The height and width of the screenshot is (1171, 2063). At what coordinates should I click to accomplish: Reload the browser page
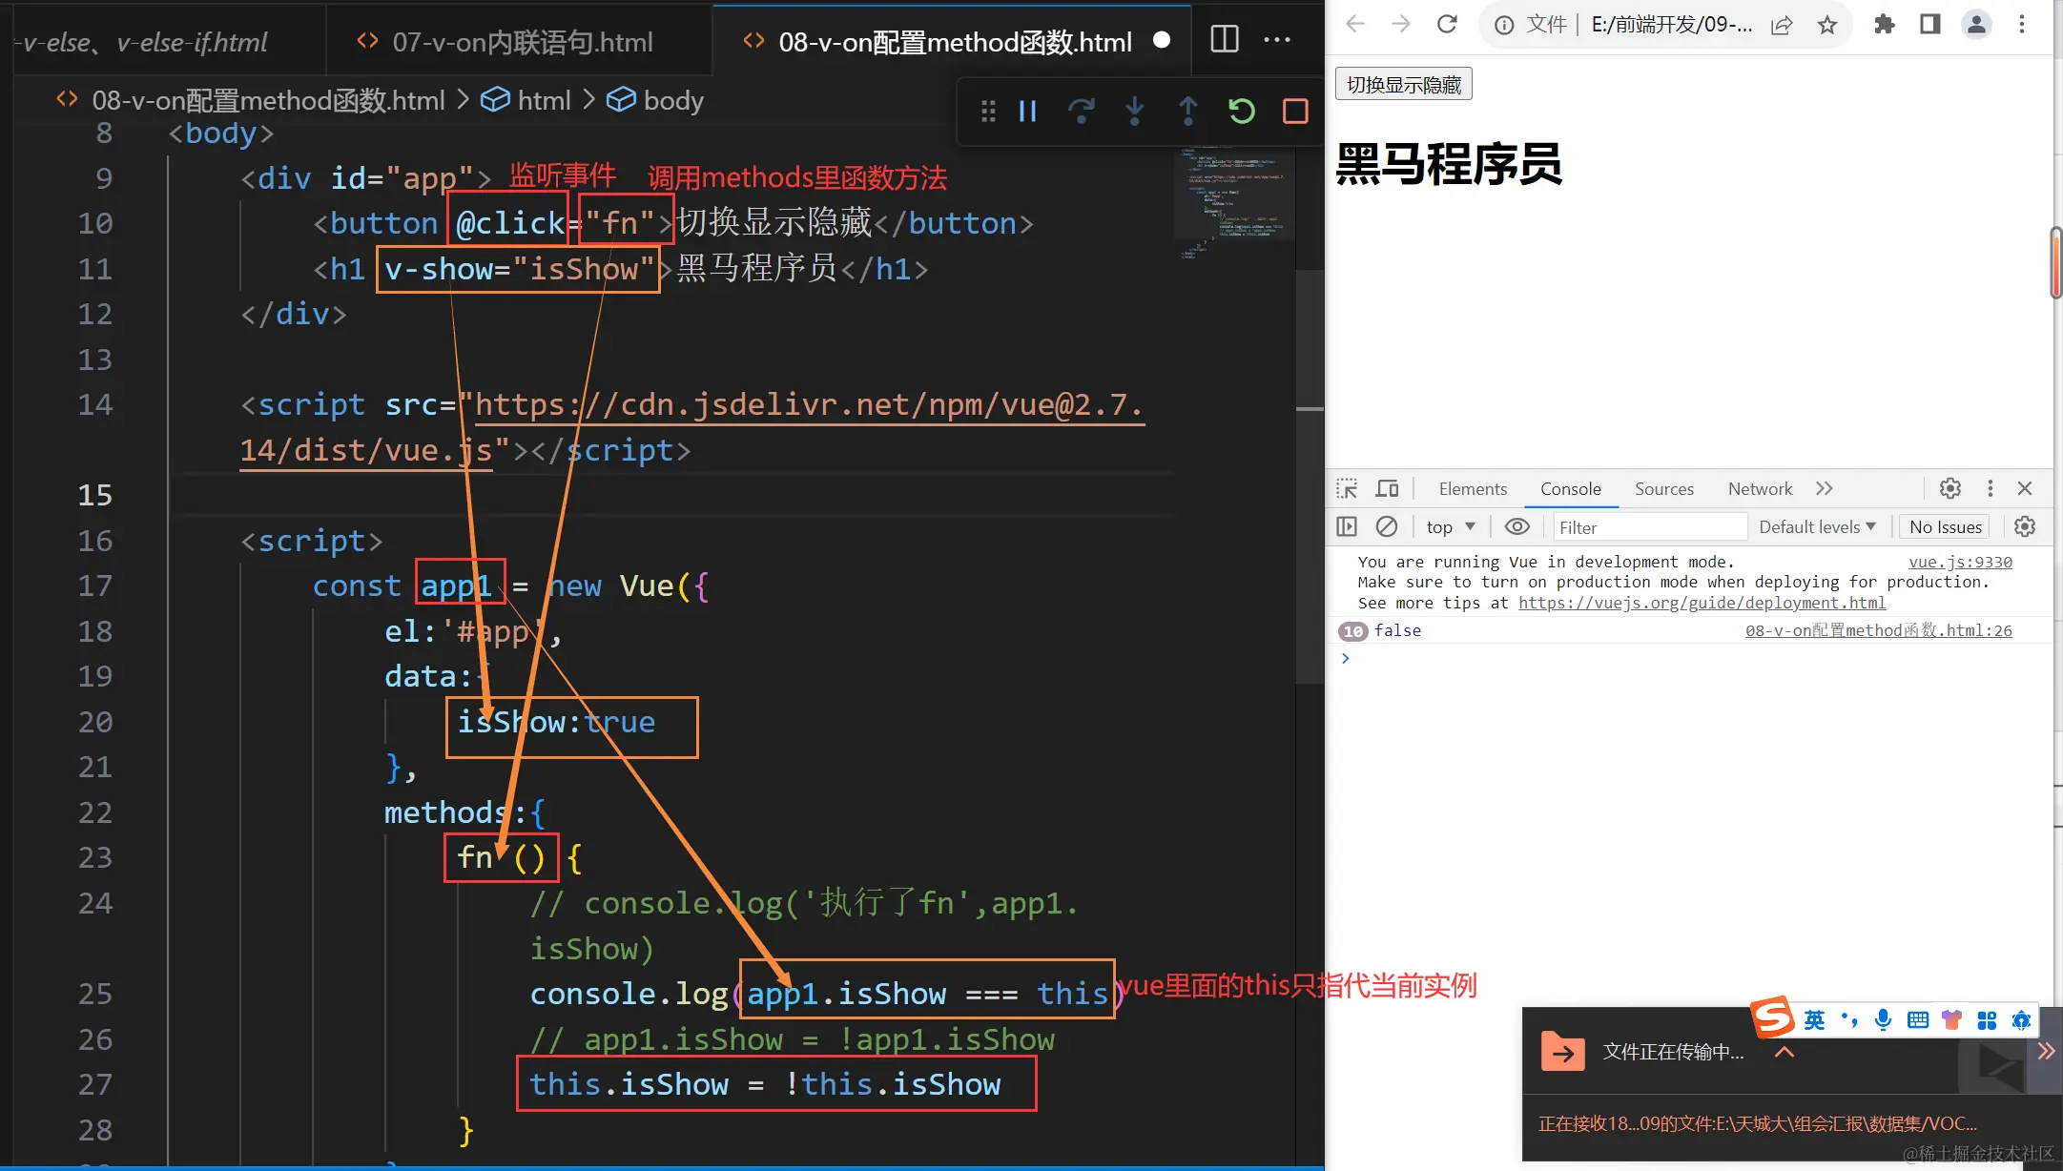pos(1447,24)
